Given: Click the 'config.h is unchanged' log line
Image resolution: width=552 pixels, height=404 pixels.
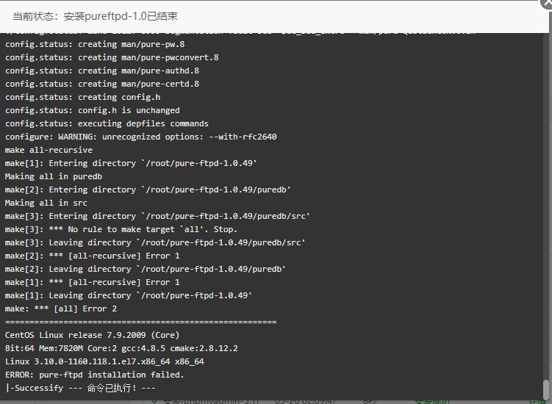Looking at the screenshot, I should click(x=92, y=110).
